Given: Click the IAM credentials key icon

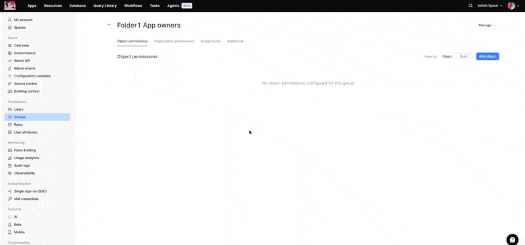Looking at the screenshot, I should tap(10, 199).
